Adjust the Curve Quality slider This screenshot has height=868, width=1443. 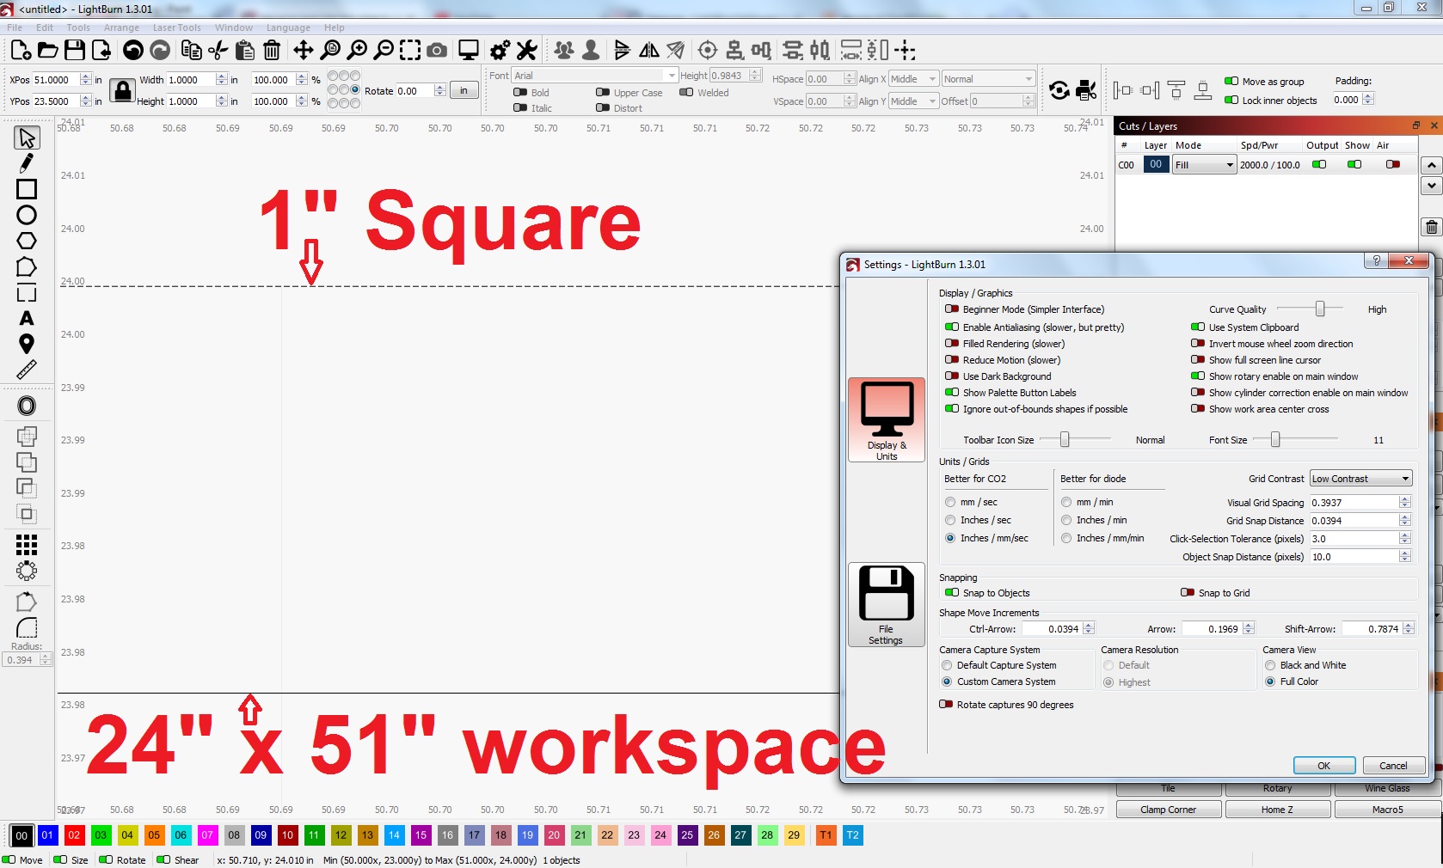[x=1319, y=309]
